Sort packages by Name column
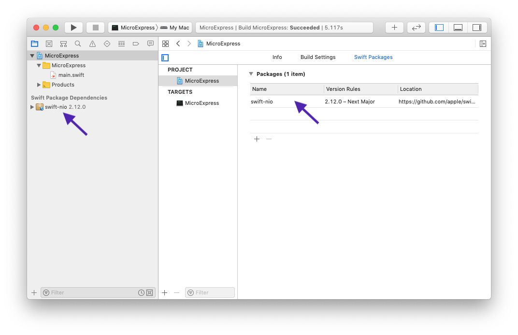 pos(287,89)
